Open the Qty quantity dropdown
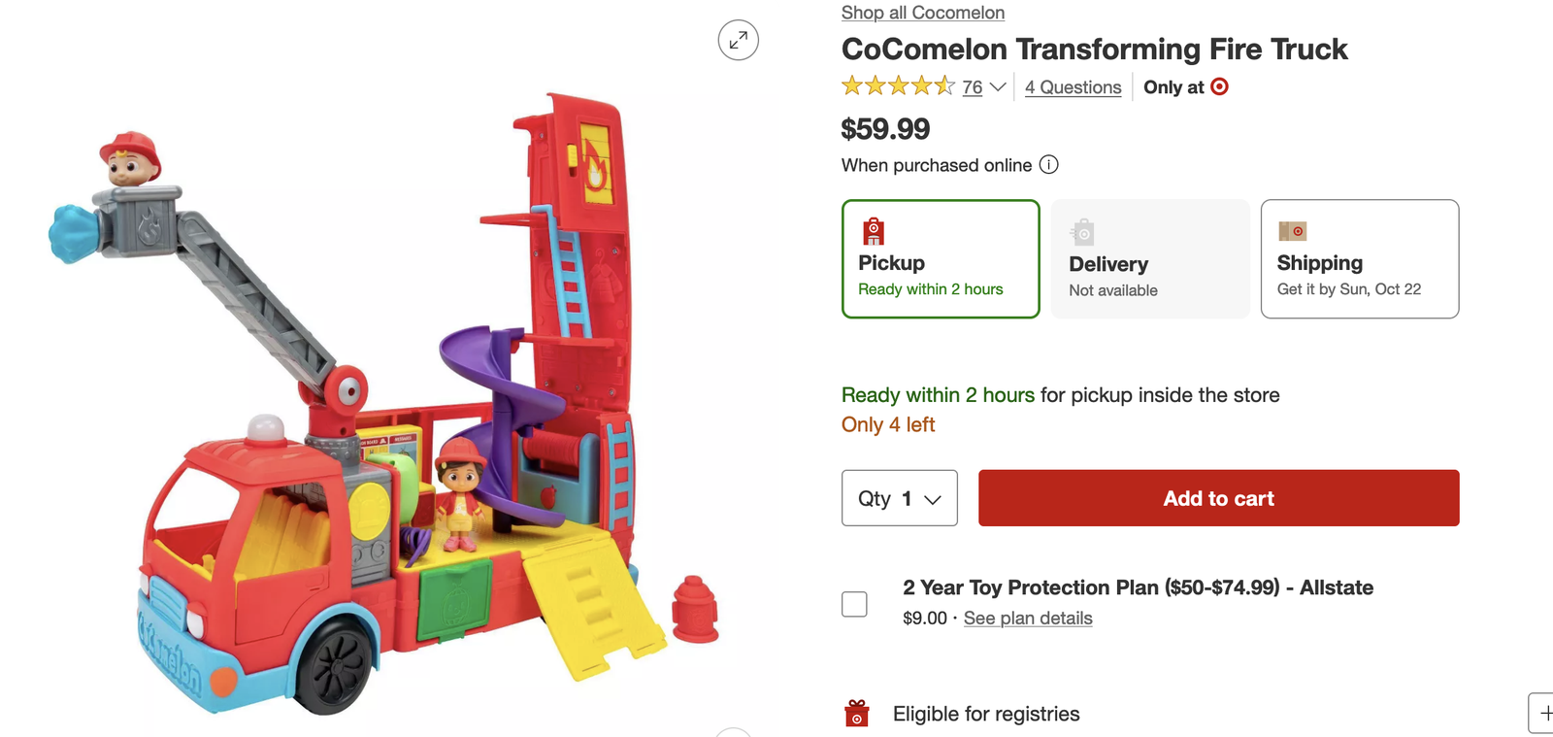The height and width of the screenshot is (737, 1553). point(899,498)
